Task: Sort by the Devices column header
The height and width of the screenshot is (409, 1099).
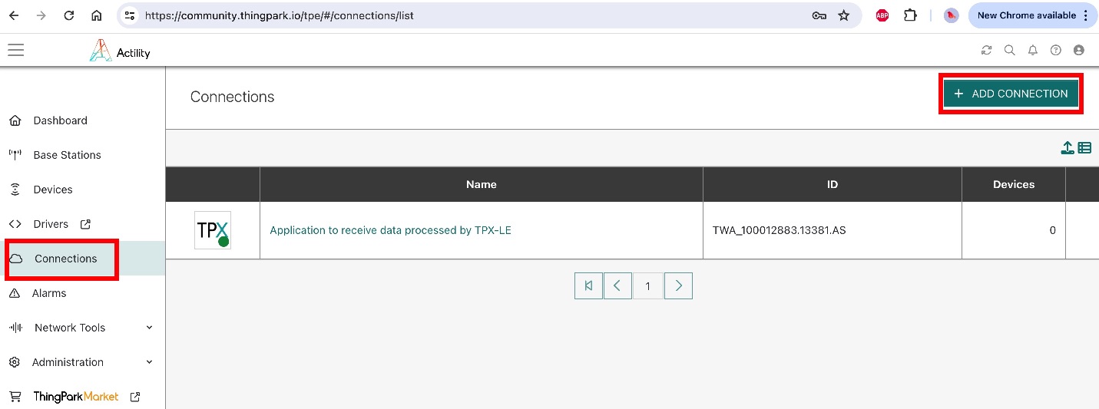Action: pos(1014,184)
